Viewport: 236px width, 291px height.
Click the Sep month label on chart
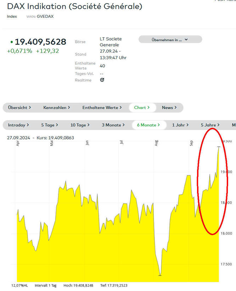tap(191, 143)
